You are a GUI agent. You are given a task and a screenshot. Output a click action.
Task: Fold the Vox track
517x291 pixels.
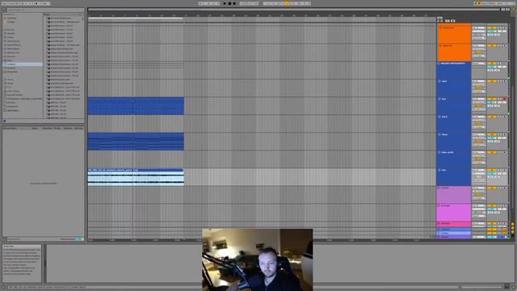[x=439, y=171]
